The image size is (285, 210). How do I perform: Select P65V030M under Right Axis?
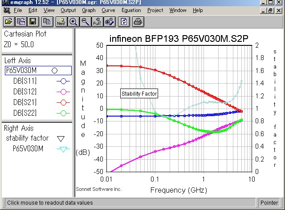[x=28, y=149]
